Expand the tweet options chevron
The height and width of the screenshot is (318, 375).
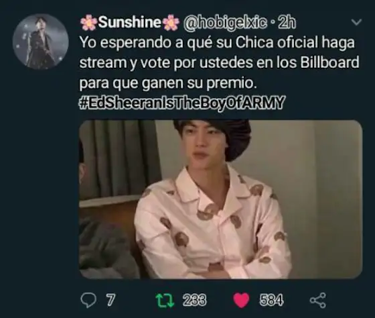(x=356, y=22)
